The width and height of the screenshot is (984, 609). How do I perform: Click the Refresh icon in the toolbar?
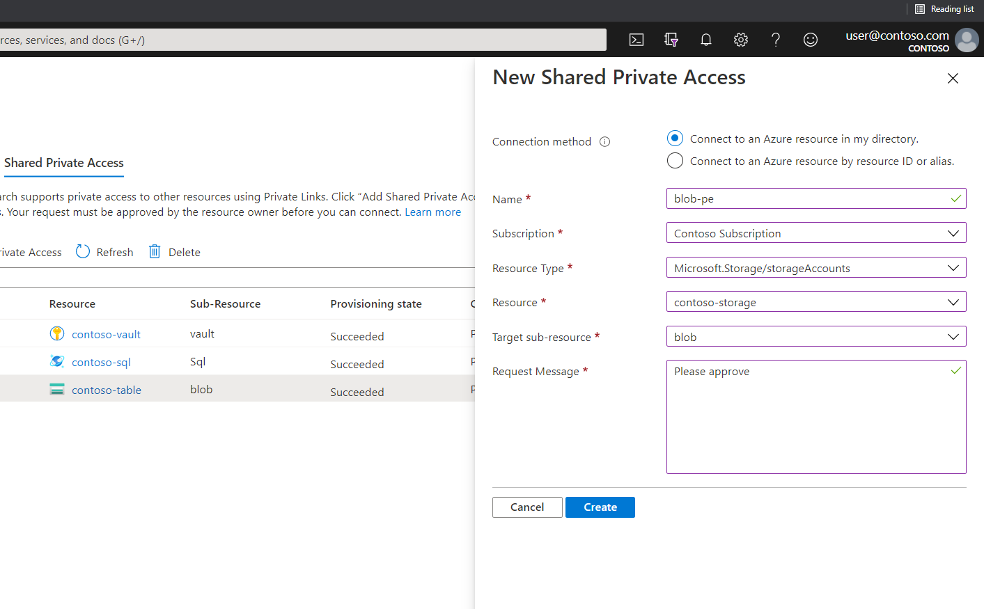coord(83,252)
